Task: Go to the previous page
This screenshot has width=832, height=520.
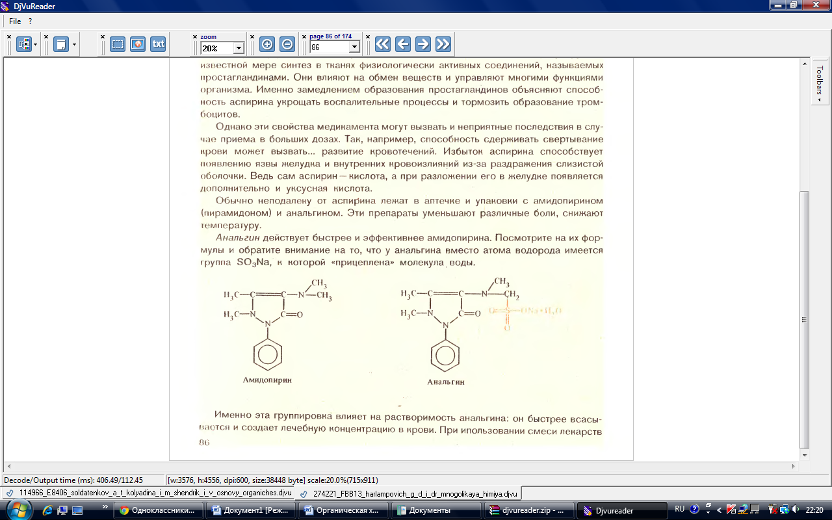Action: 403,44
